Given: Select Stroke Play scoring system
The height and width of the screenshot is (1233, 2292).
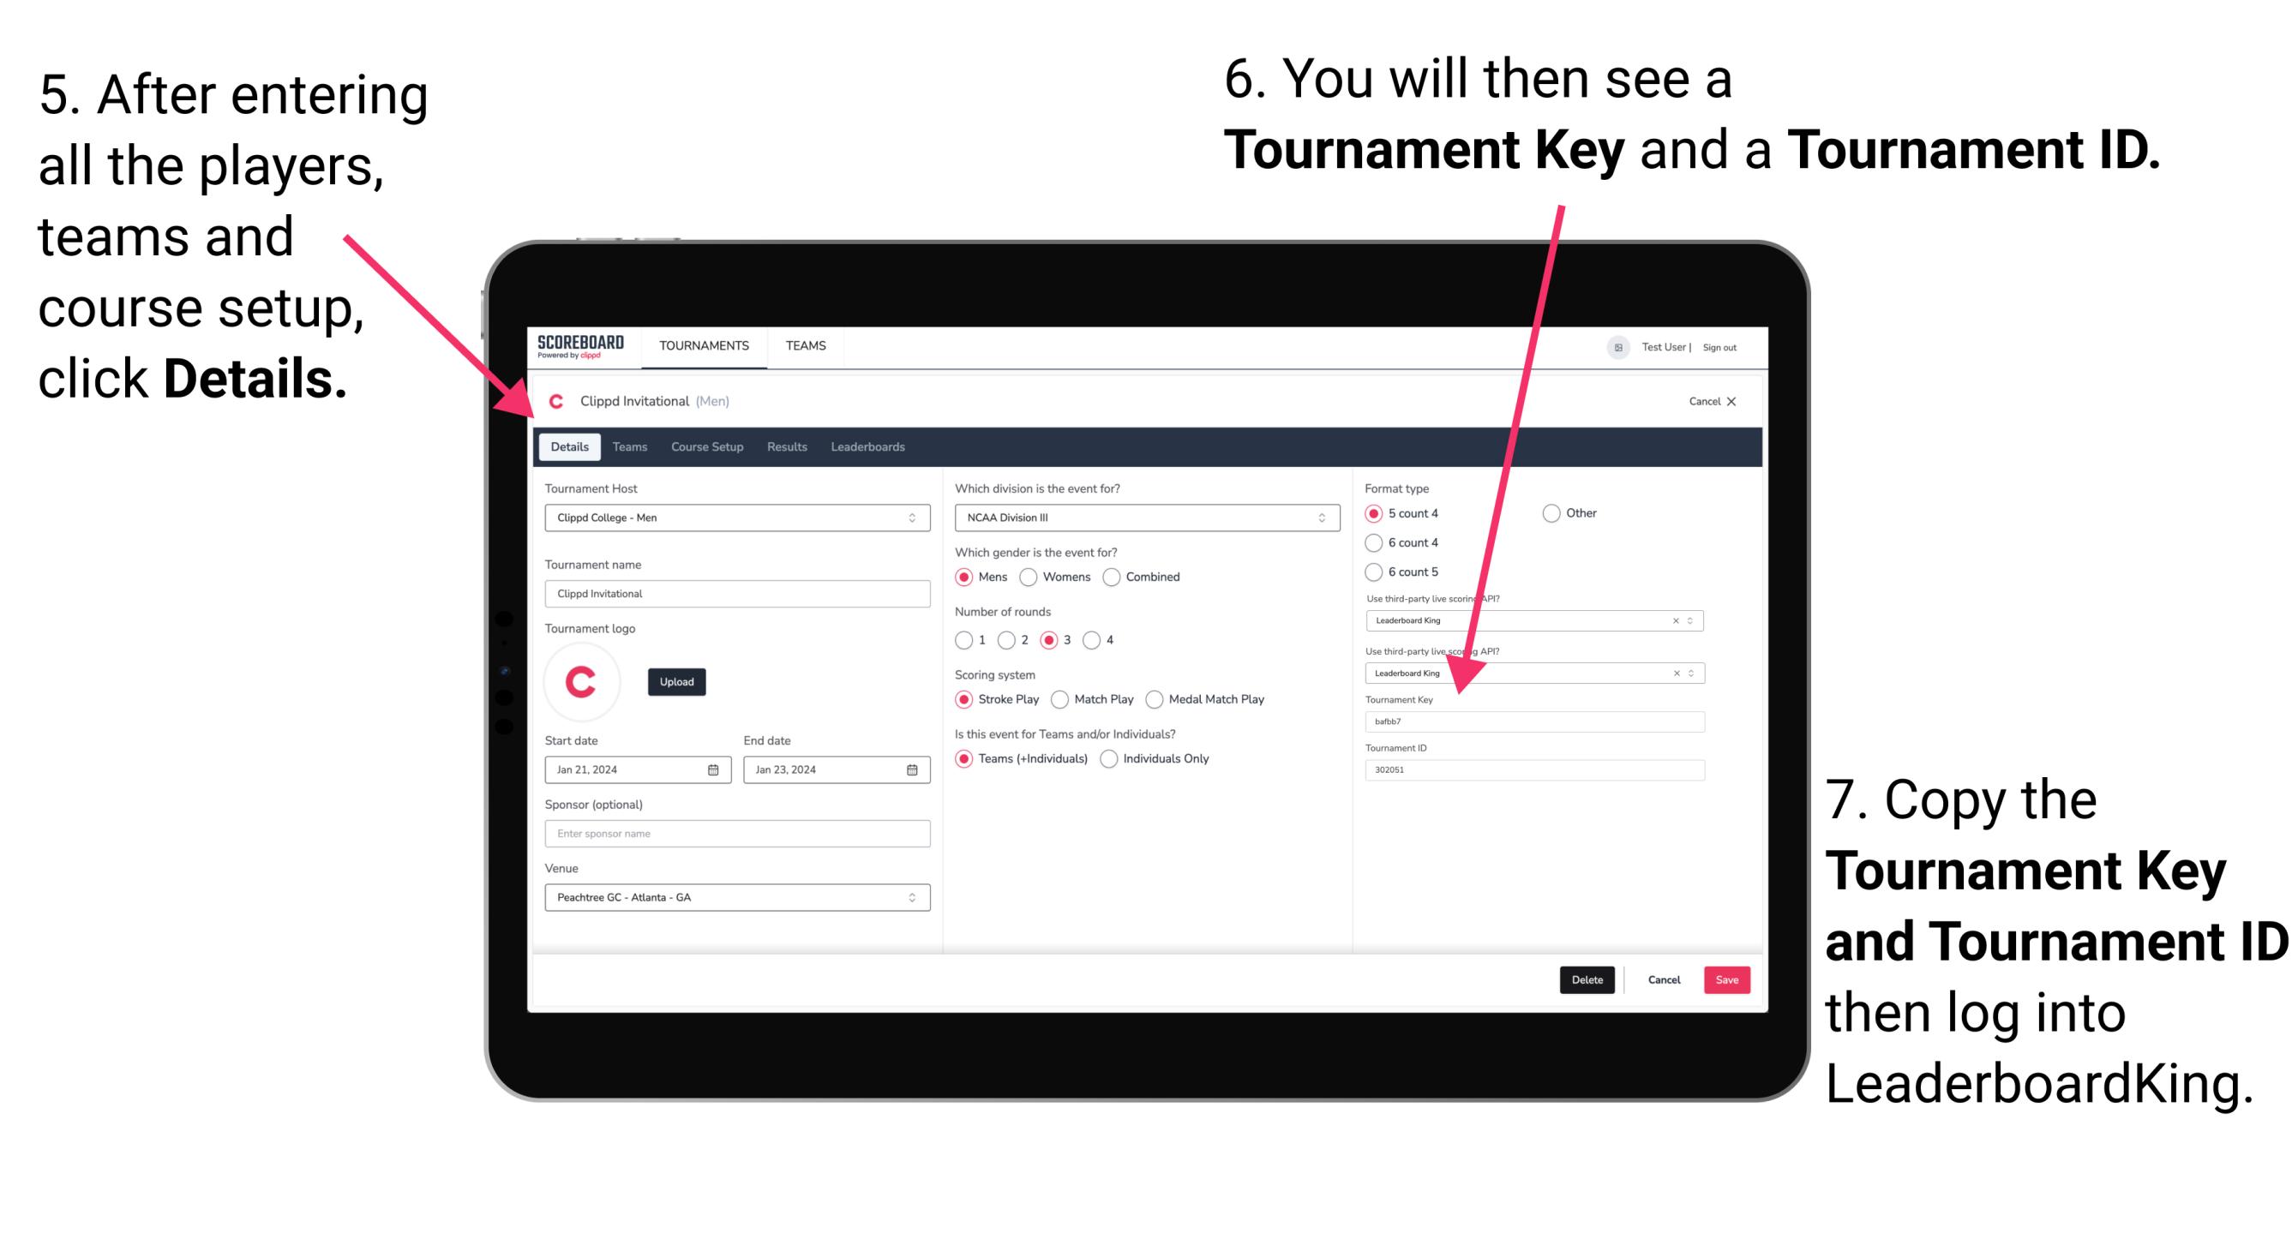Looking at the screenshot, I should [x=968, y=698].
